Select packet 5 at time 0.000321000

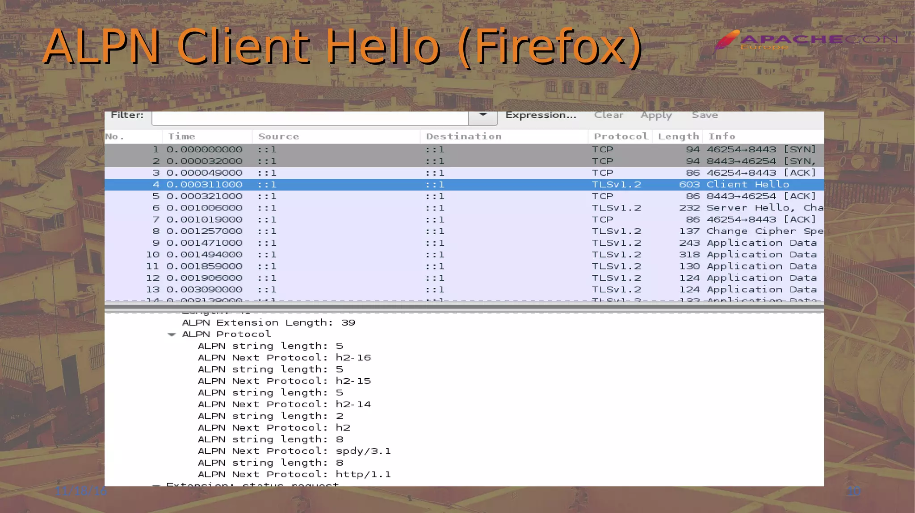click(x=464, y=196)
